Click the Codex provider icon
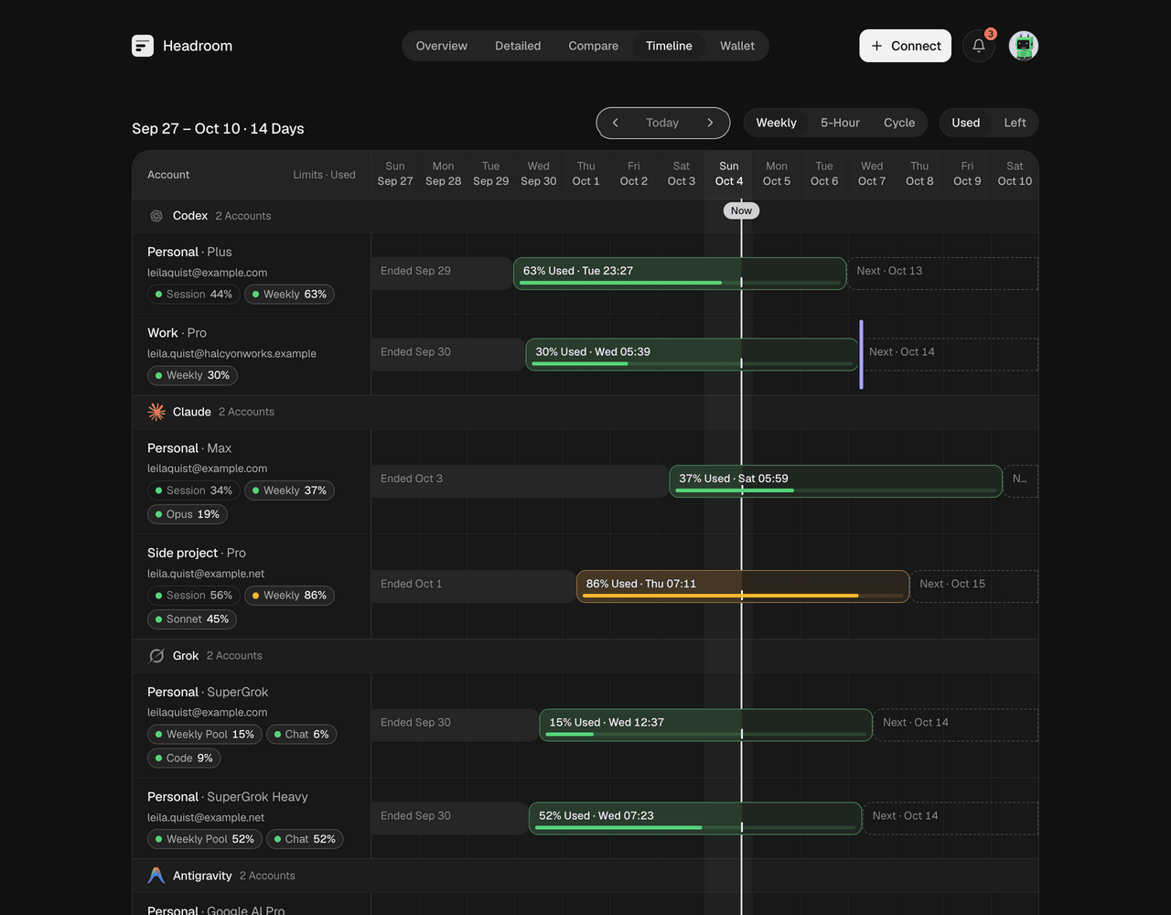 156,216
